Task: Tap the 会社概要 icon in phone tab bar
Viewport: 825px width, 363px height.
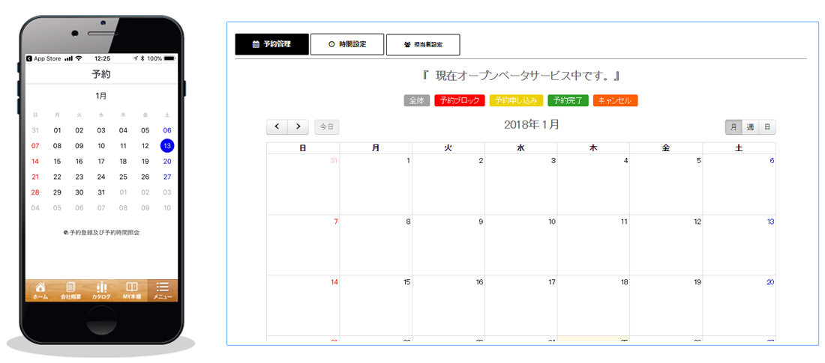Action: click(x=71, y=290)
